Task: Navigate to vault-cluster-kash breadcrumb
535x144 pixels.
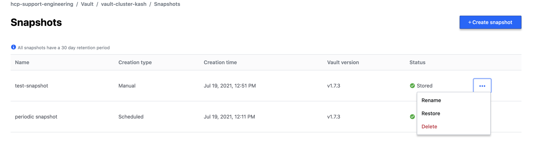Action: tap(124, 4)
